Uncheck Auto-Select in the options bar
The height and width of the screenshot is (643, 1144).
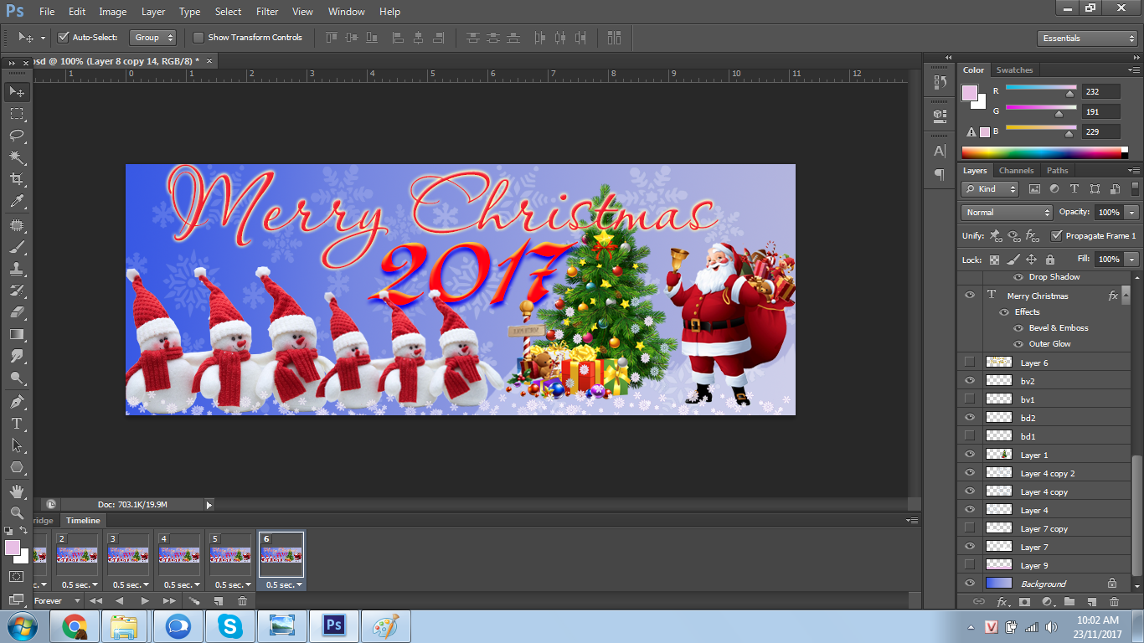[64, 38]
